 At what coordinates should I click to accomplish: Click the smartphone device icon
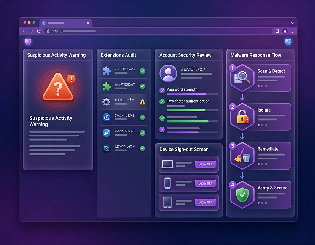coord(167,183)
